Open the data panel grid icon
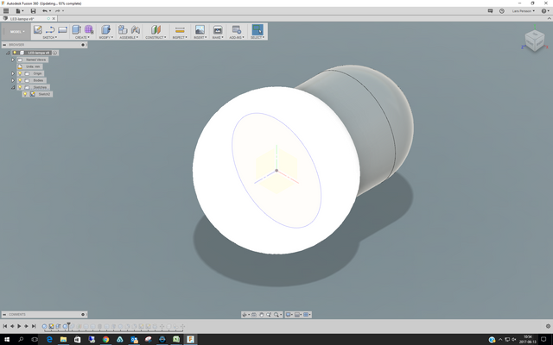 tap(6, 11)
